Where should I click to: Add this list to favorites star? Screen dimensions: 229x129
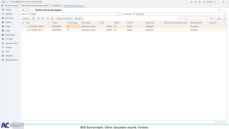pos(33,10)
